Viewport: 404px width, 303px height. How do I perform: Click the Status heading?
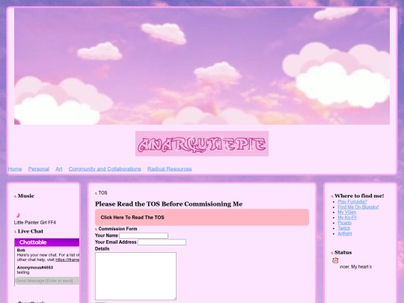pos(343,253)
